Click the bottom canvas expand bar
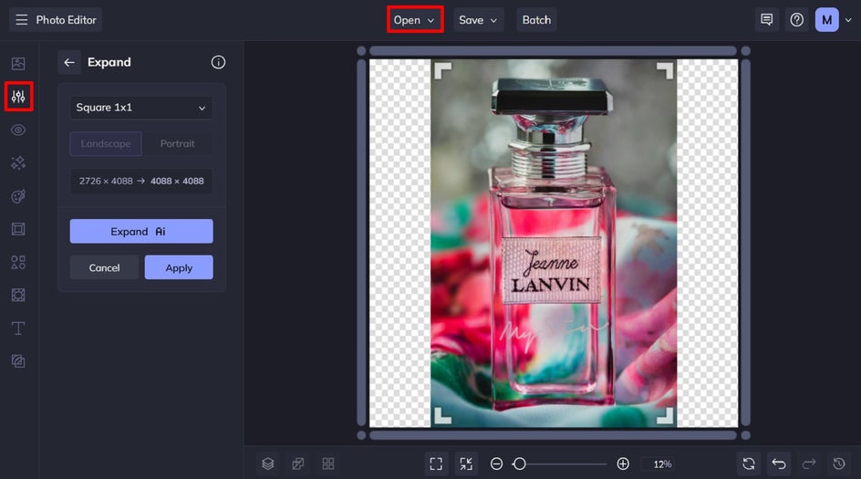 553,435
